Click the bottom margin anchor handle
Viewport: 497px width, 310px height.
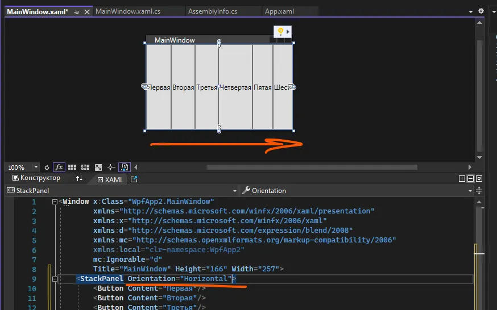219,128
